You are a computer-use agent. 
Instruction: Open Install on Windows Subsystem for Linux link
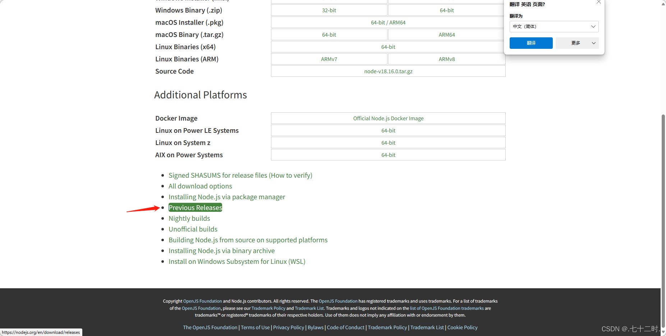coord(237,262)
